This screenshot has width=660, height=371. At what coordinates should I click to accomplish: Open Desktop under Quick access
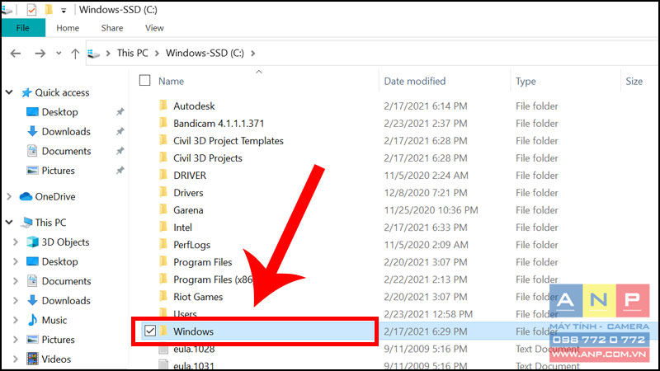pos(59,112)
